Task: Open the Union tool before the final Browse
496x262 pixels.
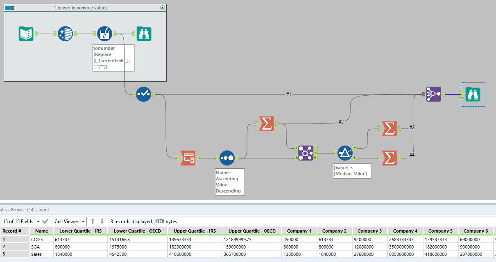Action: pyautogui.click(x=433, y=94)
